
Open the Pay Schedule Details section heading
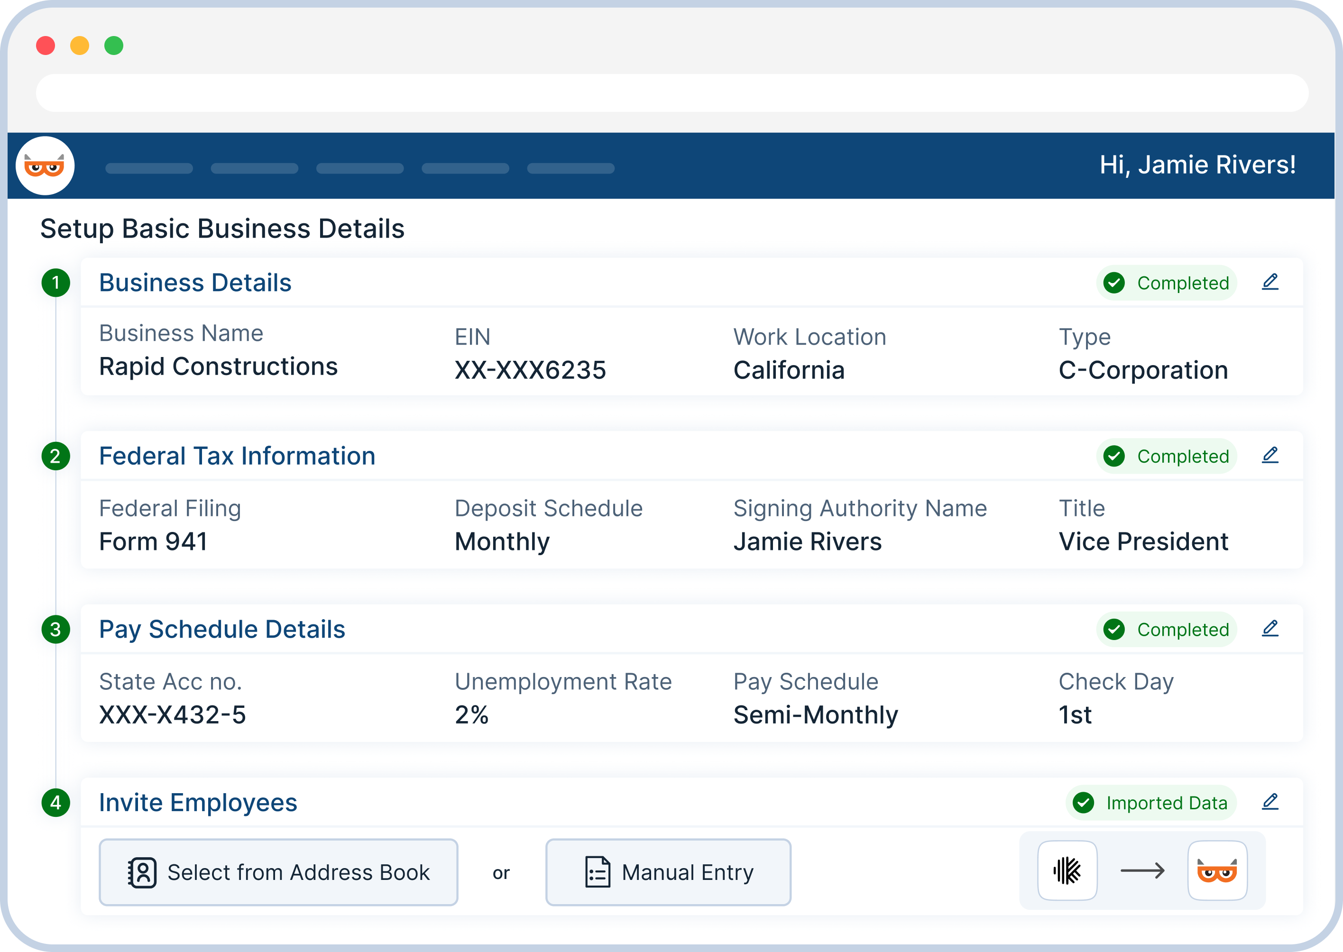pos(223,629)
